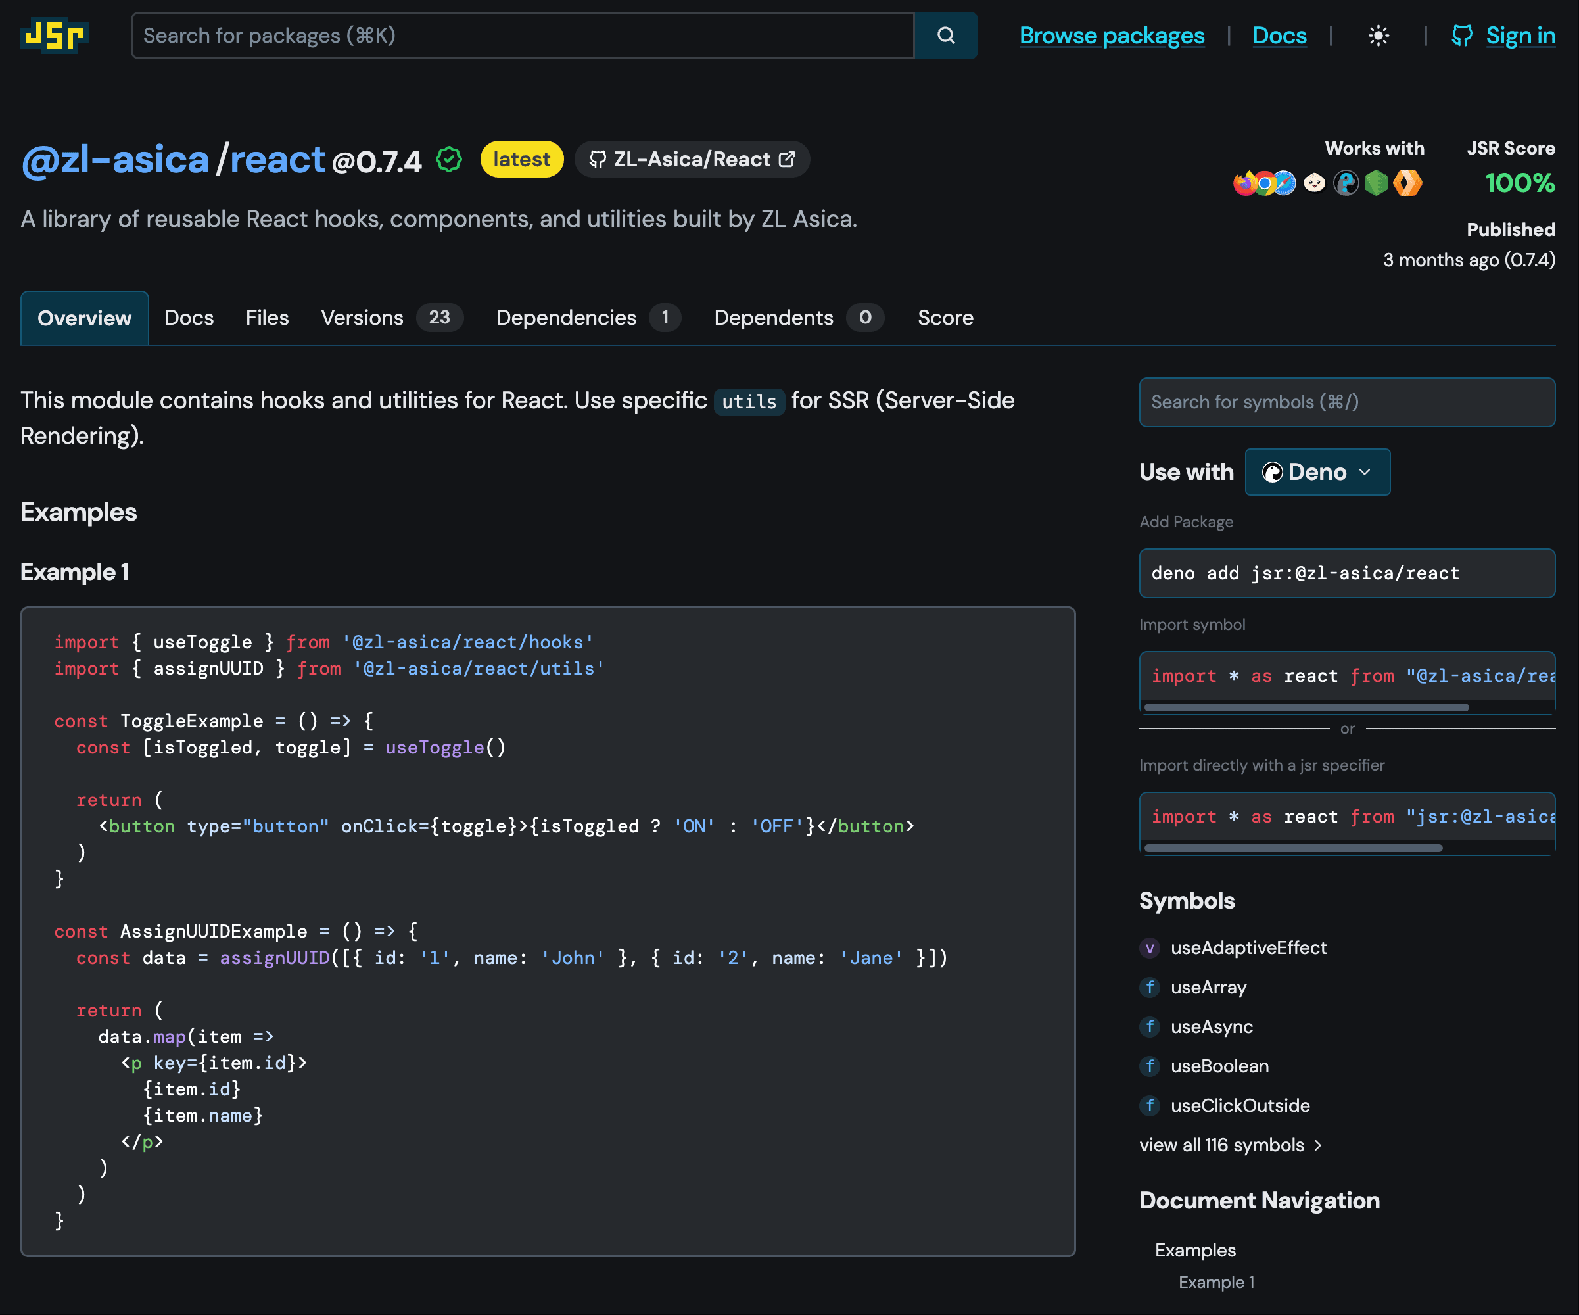Click the Firefox browser compatibility icon
Screen dimensions: 1579x1315
[1244, 183]
